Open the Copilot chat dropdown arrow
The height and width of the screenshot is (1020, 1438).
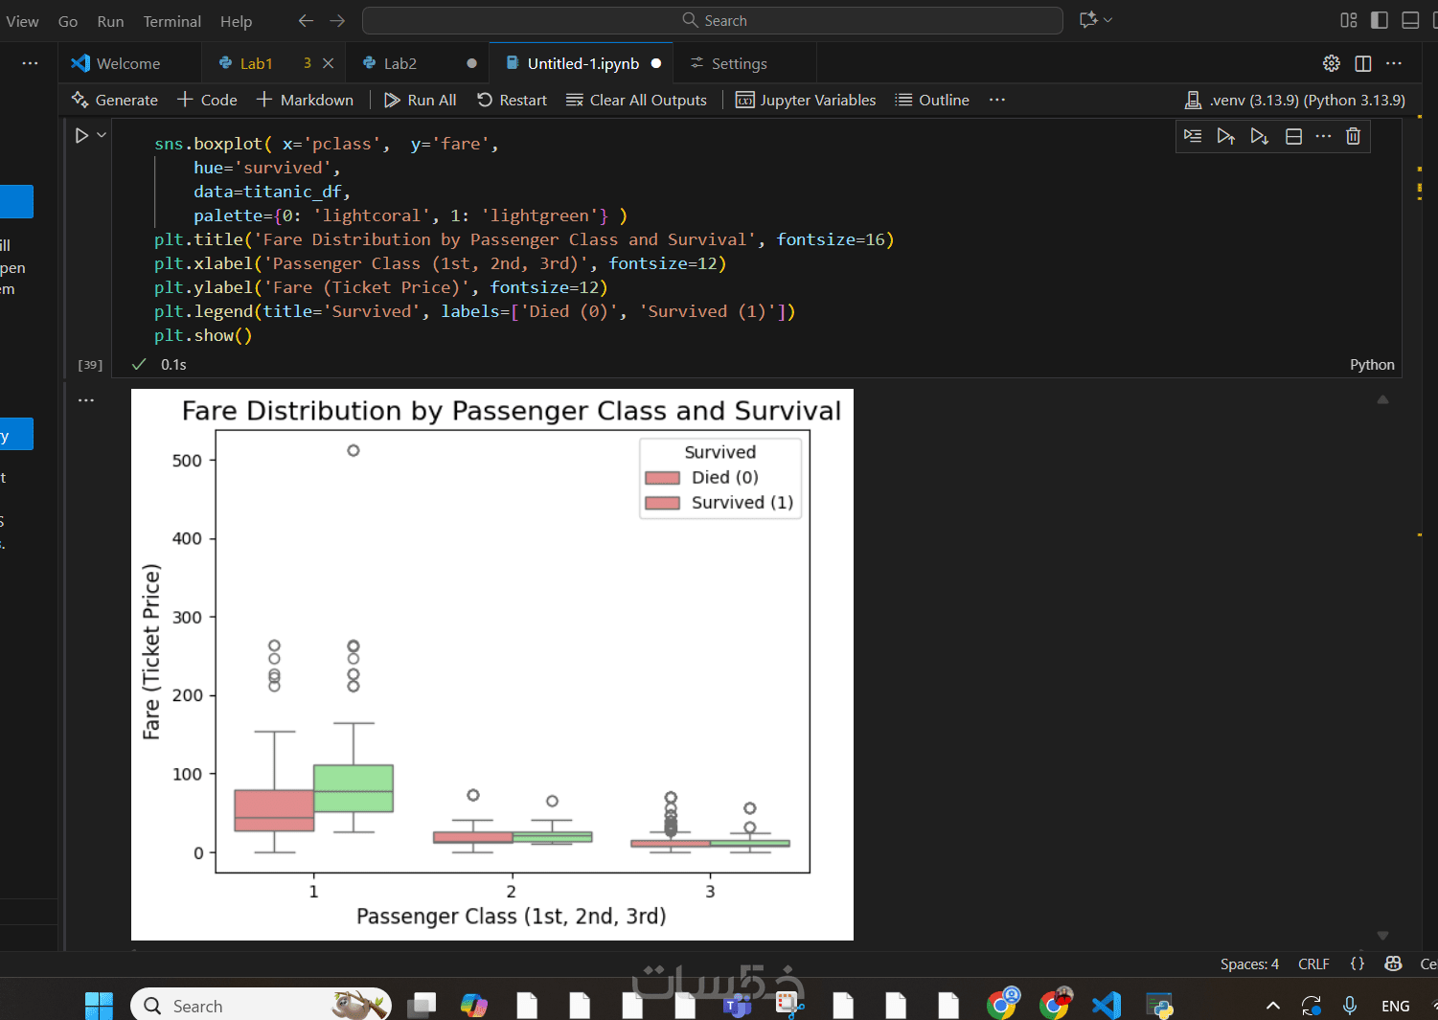click(x=1108, y=20)
